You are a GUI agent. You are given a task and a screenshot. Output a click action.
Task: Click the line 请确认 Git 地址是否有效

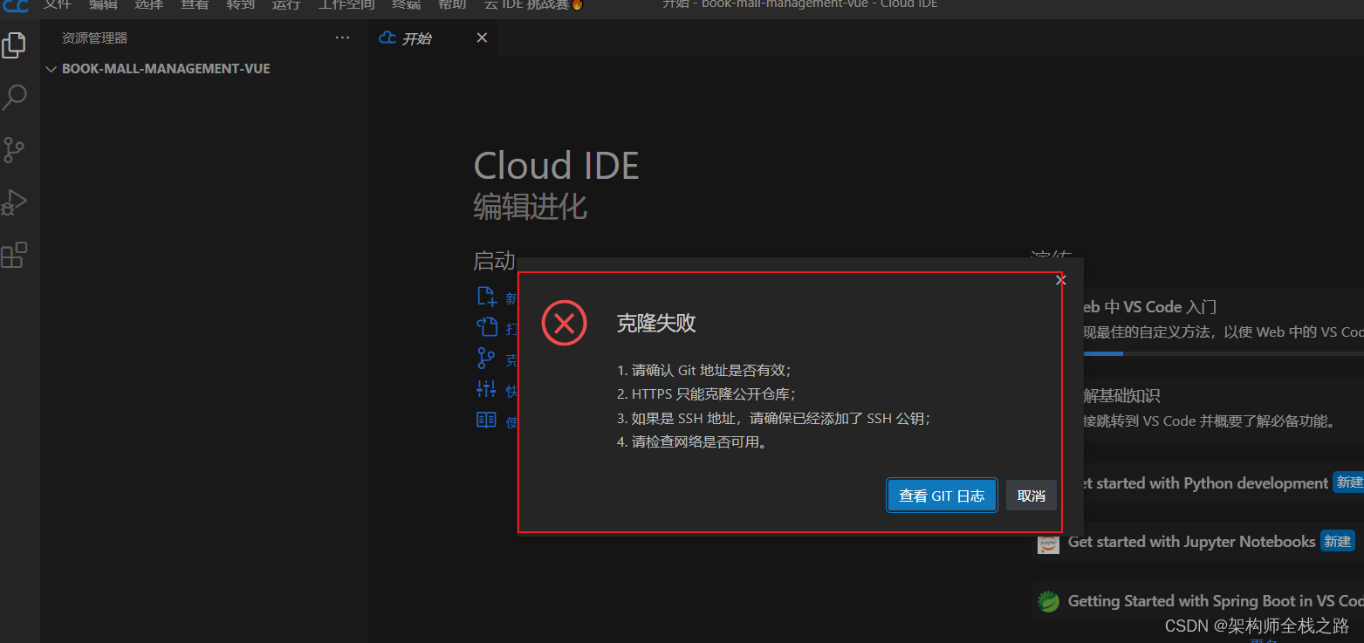click(x=703, y=370)
